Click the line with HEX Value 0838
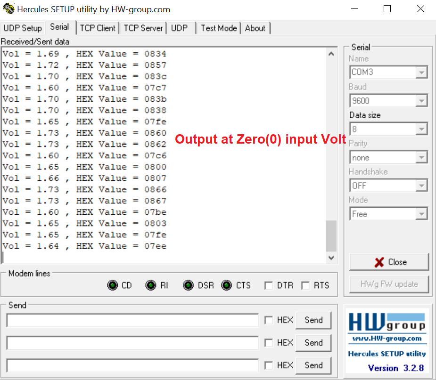 84,110
